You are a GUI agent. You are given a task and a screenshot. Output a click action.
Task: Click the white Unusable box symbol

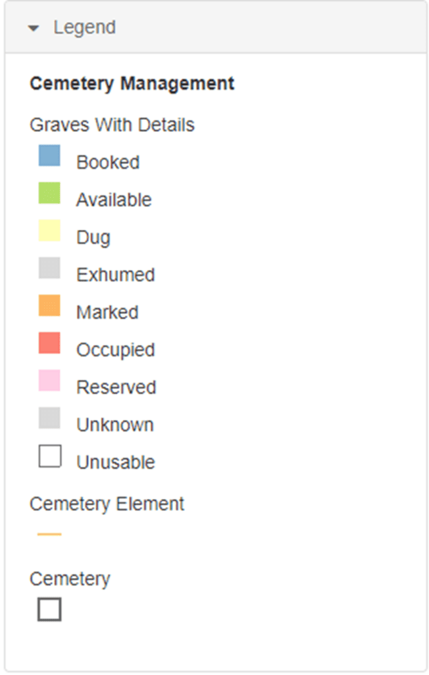point(50,456)
